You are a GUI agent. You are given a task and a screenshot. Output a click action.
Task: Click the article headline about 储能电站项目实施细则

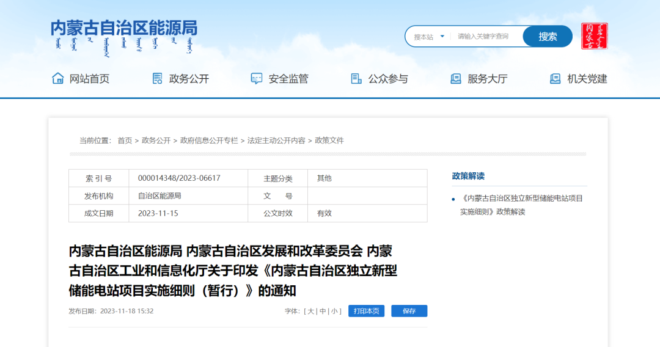233,271
